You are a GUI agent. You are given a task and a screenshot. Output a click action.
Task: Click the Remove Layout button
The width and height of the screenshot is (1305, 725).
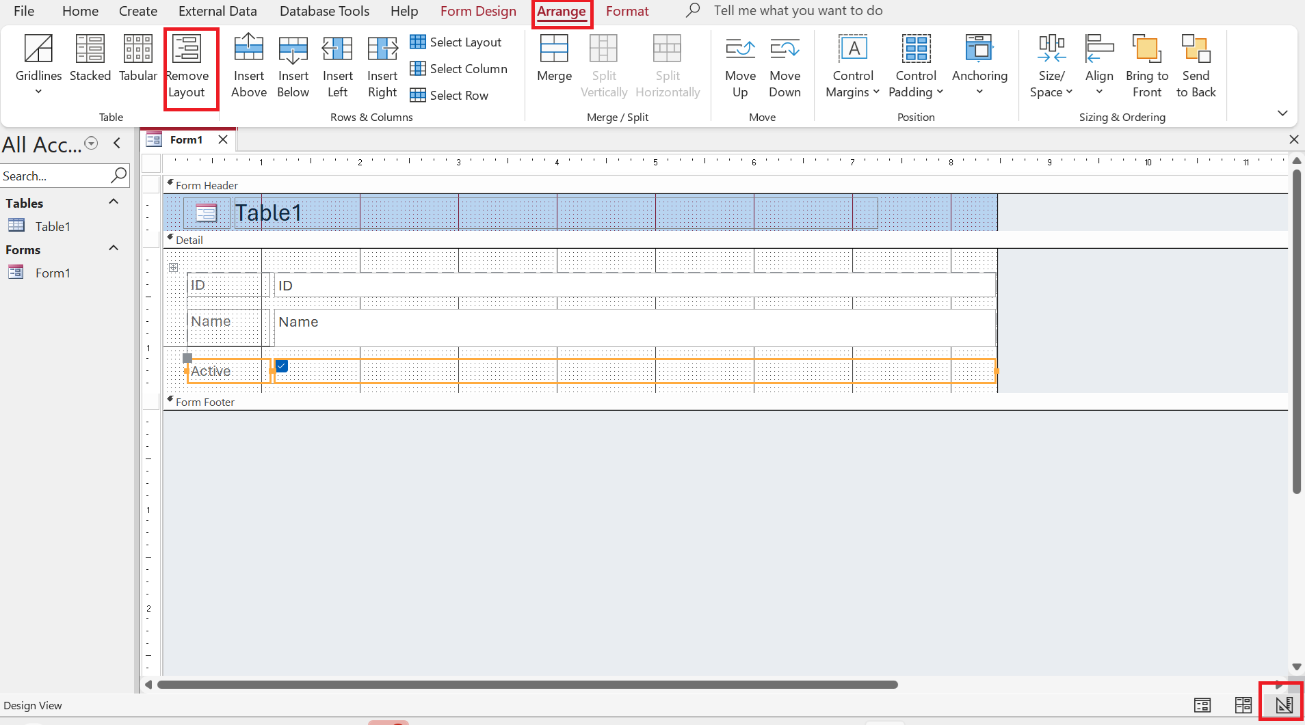tap(187, 67)
